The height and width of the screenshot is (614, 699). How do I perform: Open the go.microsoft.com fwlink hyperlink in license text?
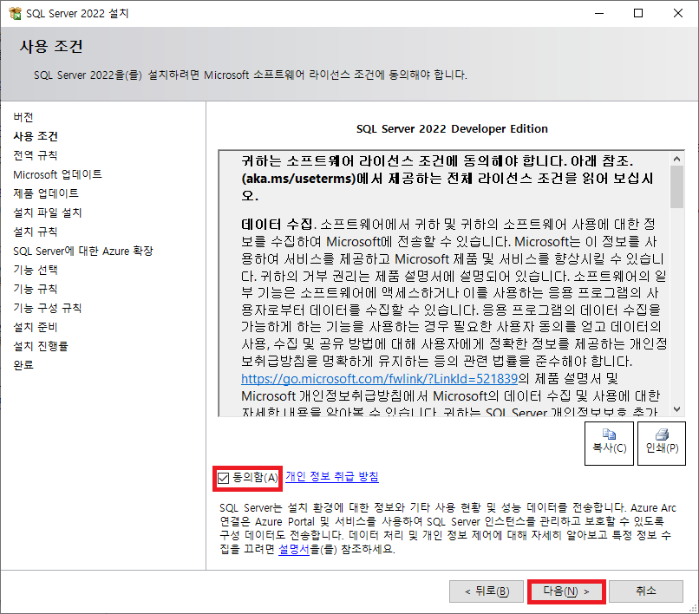pyautogui.click(x=379, y=379)
